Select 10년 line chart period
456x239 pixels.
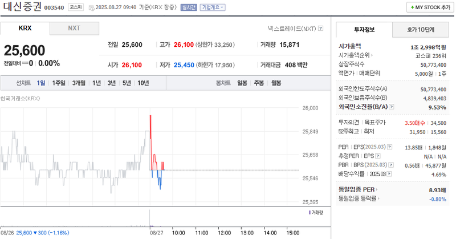(x=143, y=83)
